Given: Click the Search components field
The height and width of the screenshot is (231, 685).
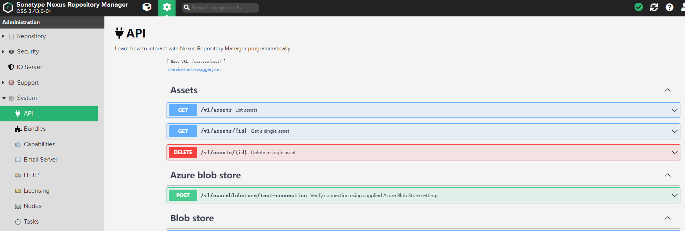Looking at the screenshot, I should pyautogui.click(x=220, y=7).
